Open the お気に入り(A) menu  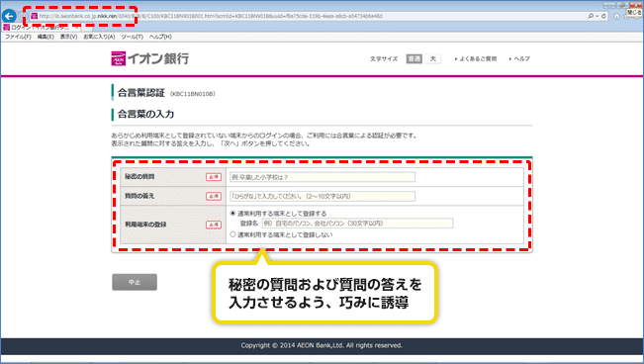click(99, 37)
